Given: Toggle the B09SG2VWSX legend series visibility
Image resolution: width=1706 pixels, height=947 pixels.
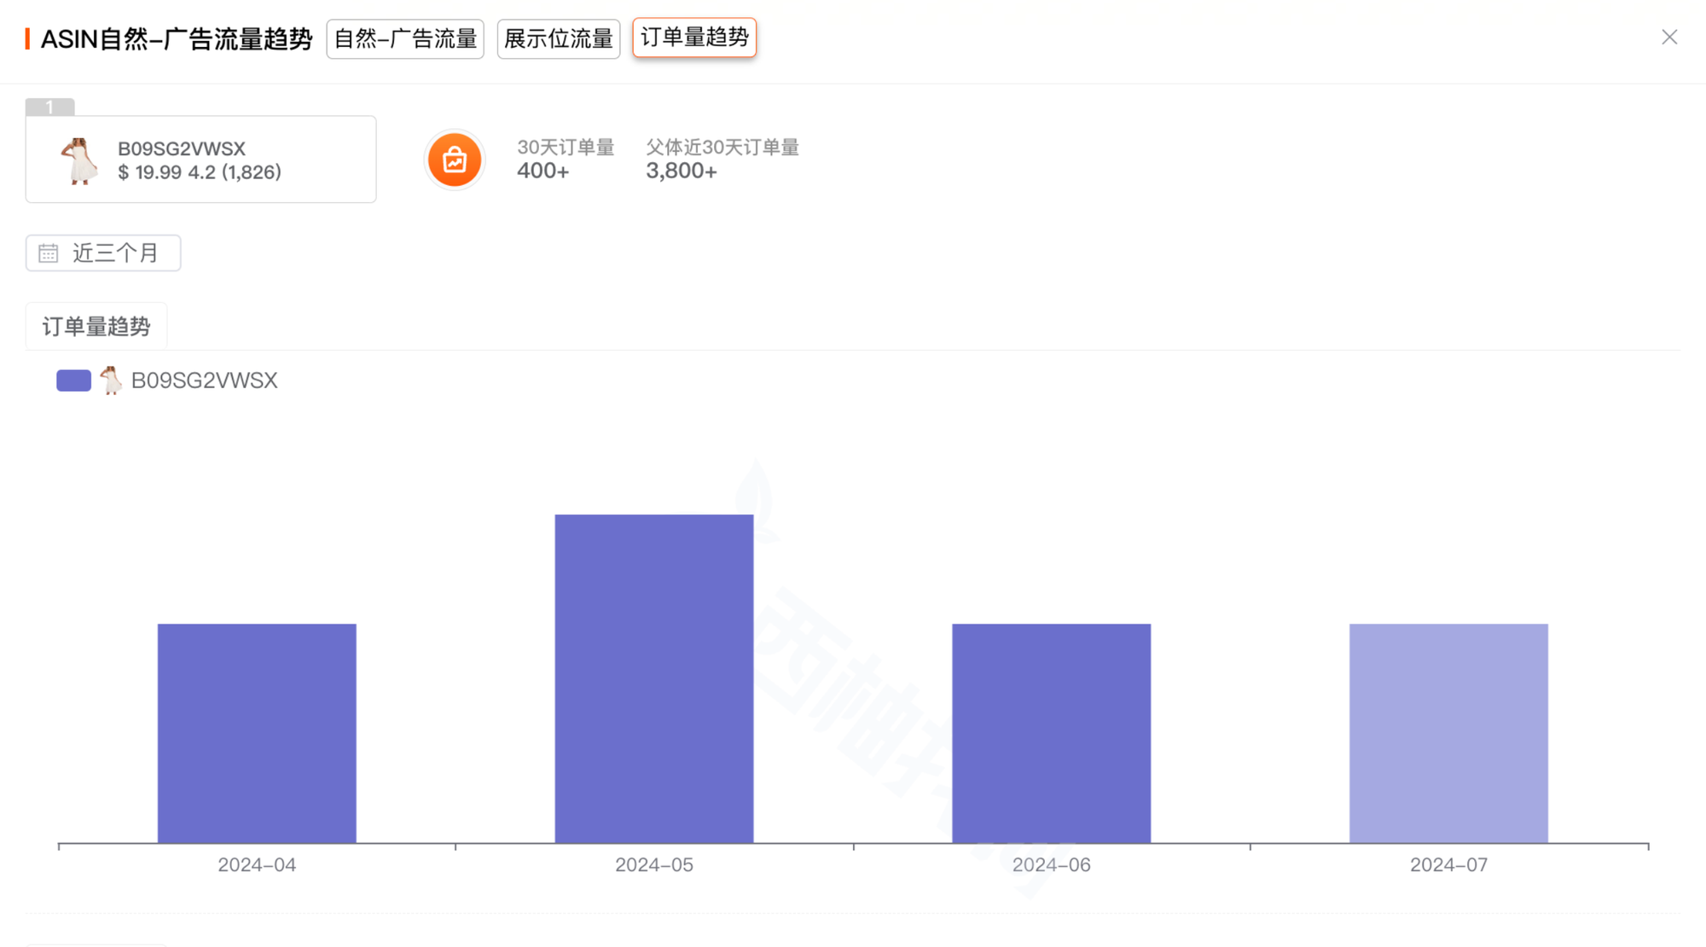Looking at the screenshot, I should click(x=204, y=381).
